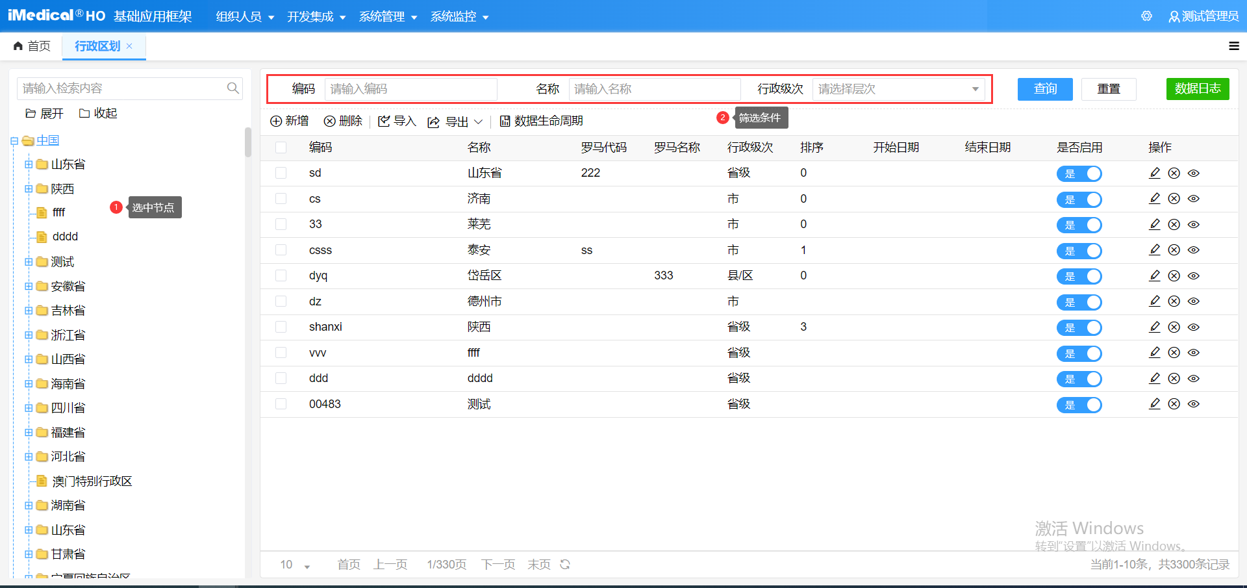Switch to the 首页 tab

click(x=32, y=46)
